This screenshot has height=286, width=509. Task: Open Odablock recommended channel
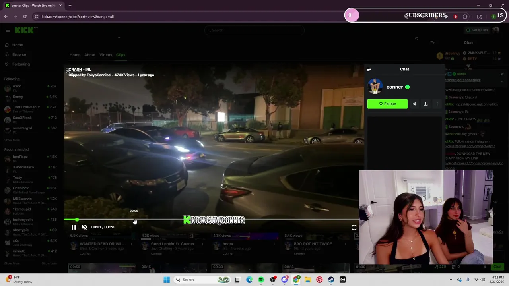[x=30, y=190]
